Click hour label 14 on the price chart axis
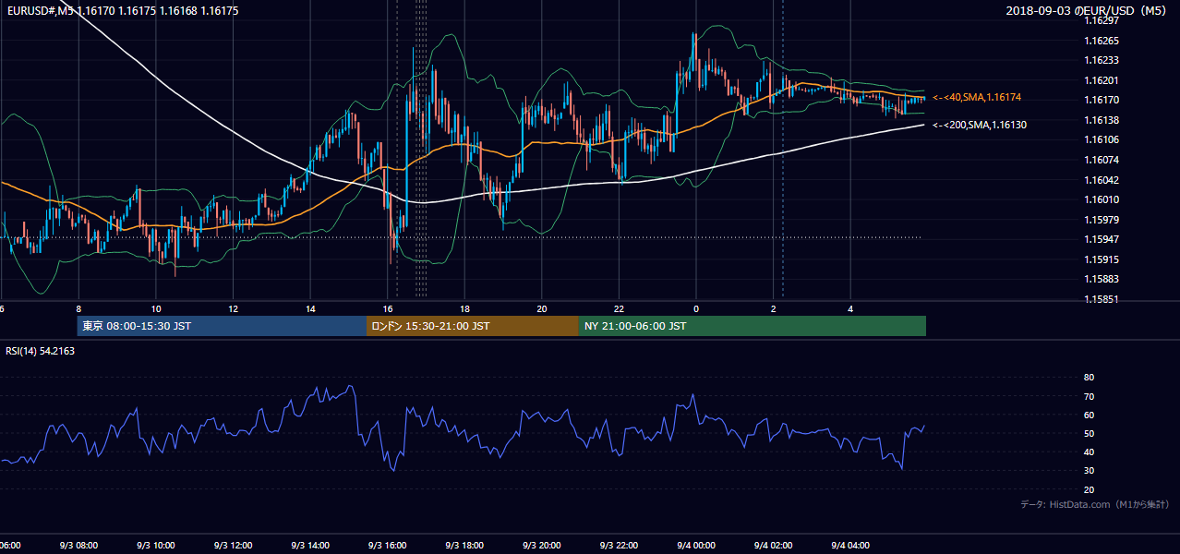This screenshot has width=1180, height=554. click(x=310, y=308)
